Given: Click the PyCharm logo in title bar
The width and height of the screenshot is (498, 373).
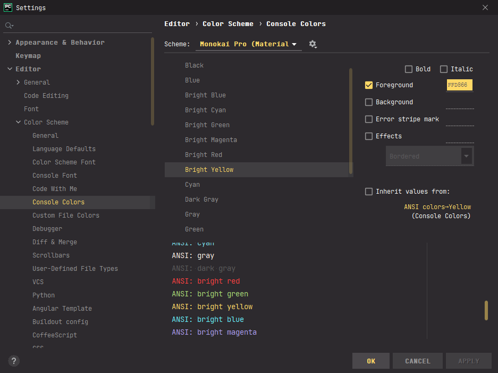Looking at the screenshot, I should coord(8,7).
